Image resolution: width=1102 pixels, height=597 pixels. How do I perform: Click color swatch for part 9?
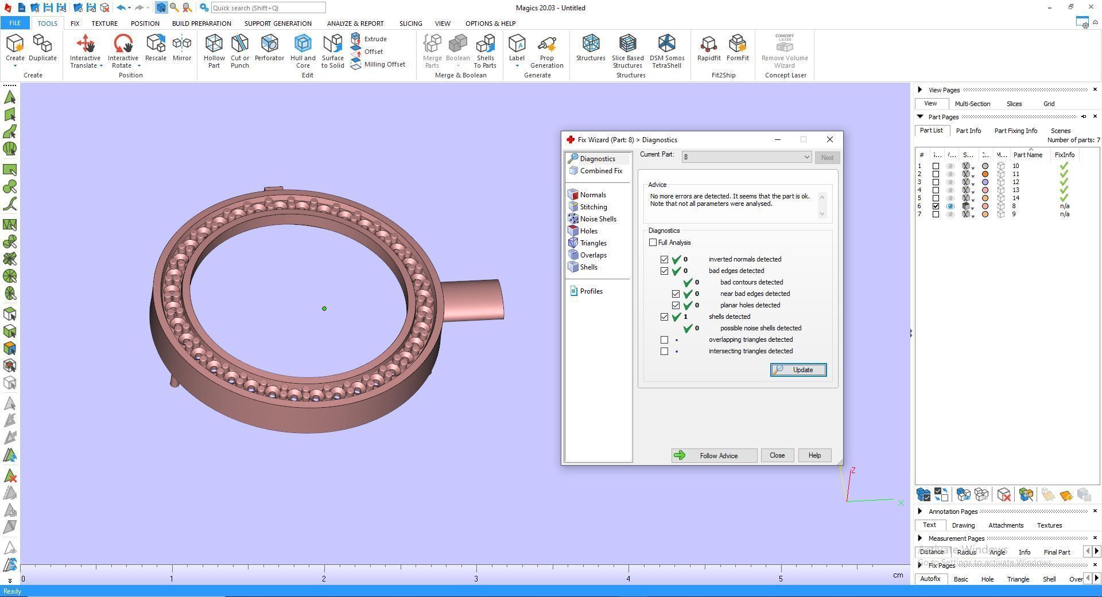pos(985,214)
